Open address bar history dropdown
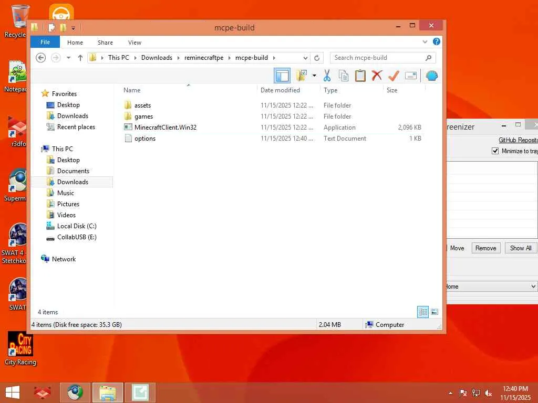 point(305,58)
